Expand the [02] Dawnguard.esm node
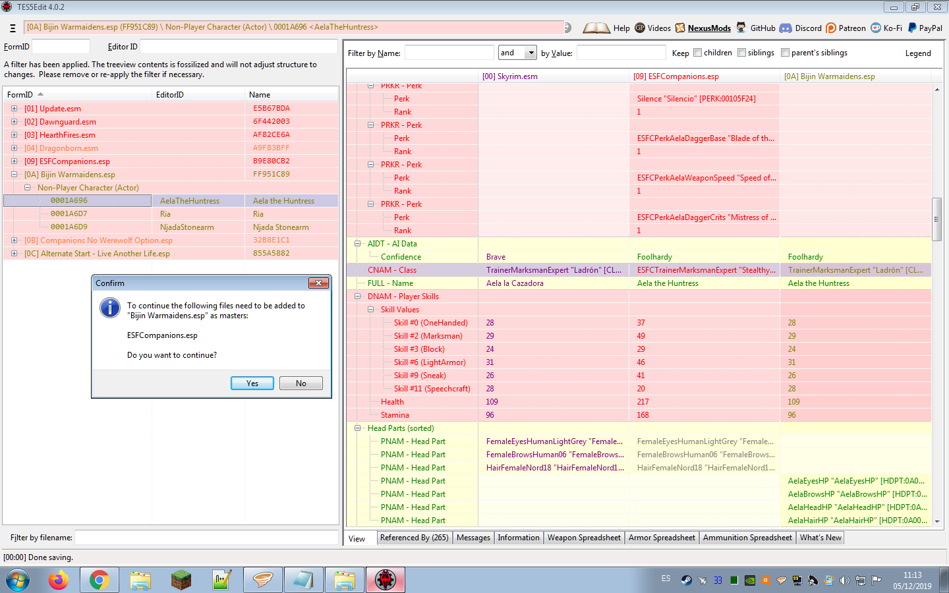Viewport: 949px width, 593px height. [14, 122]
